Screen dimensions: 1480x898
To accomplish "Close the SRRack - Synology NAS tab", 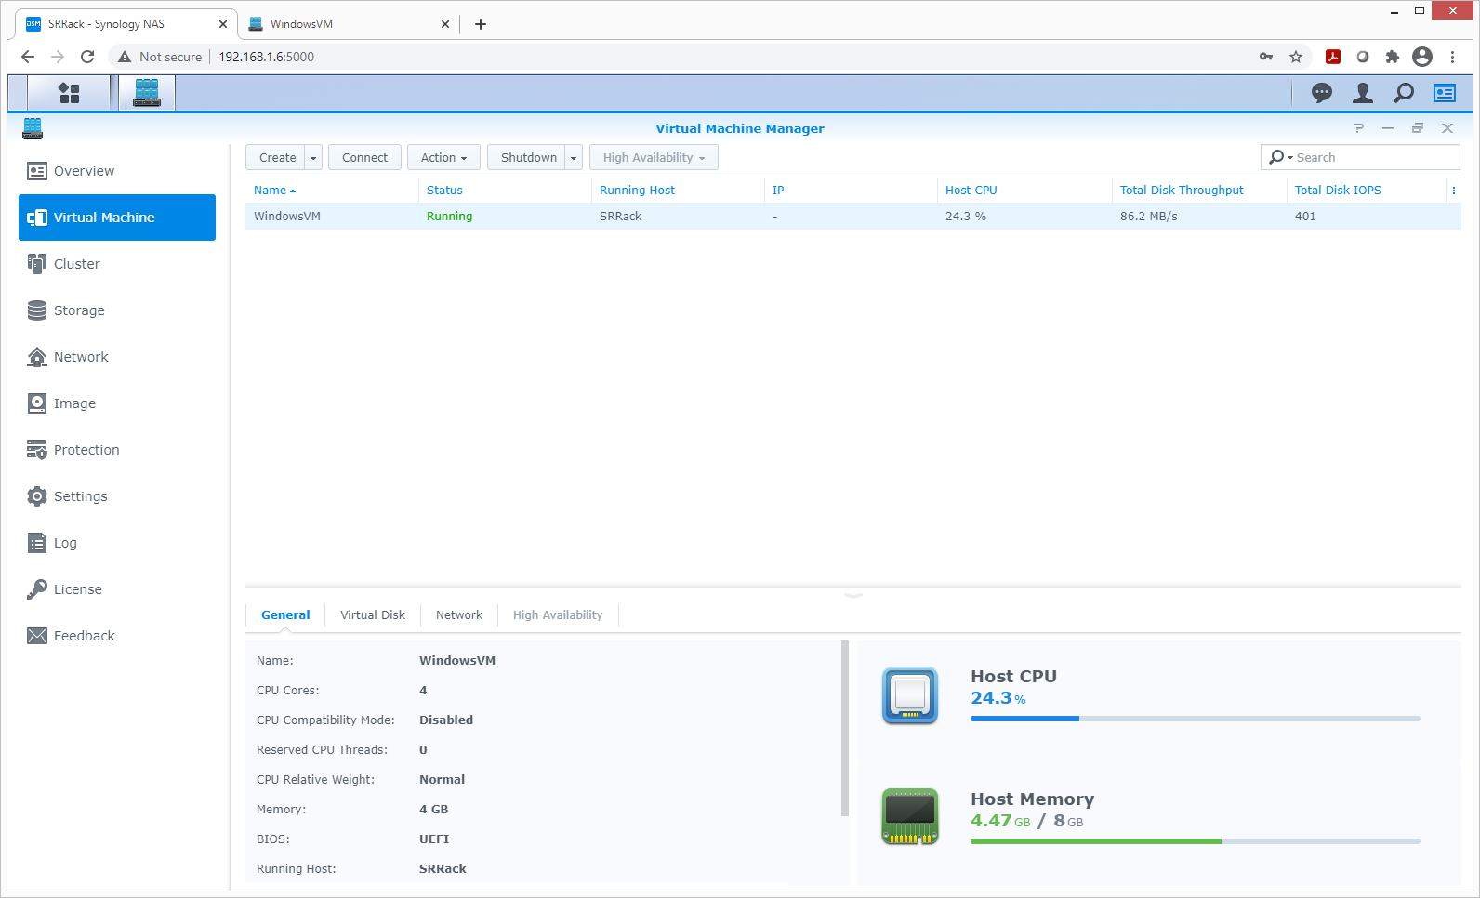I will [223, 24].
